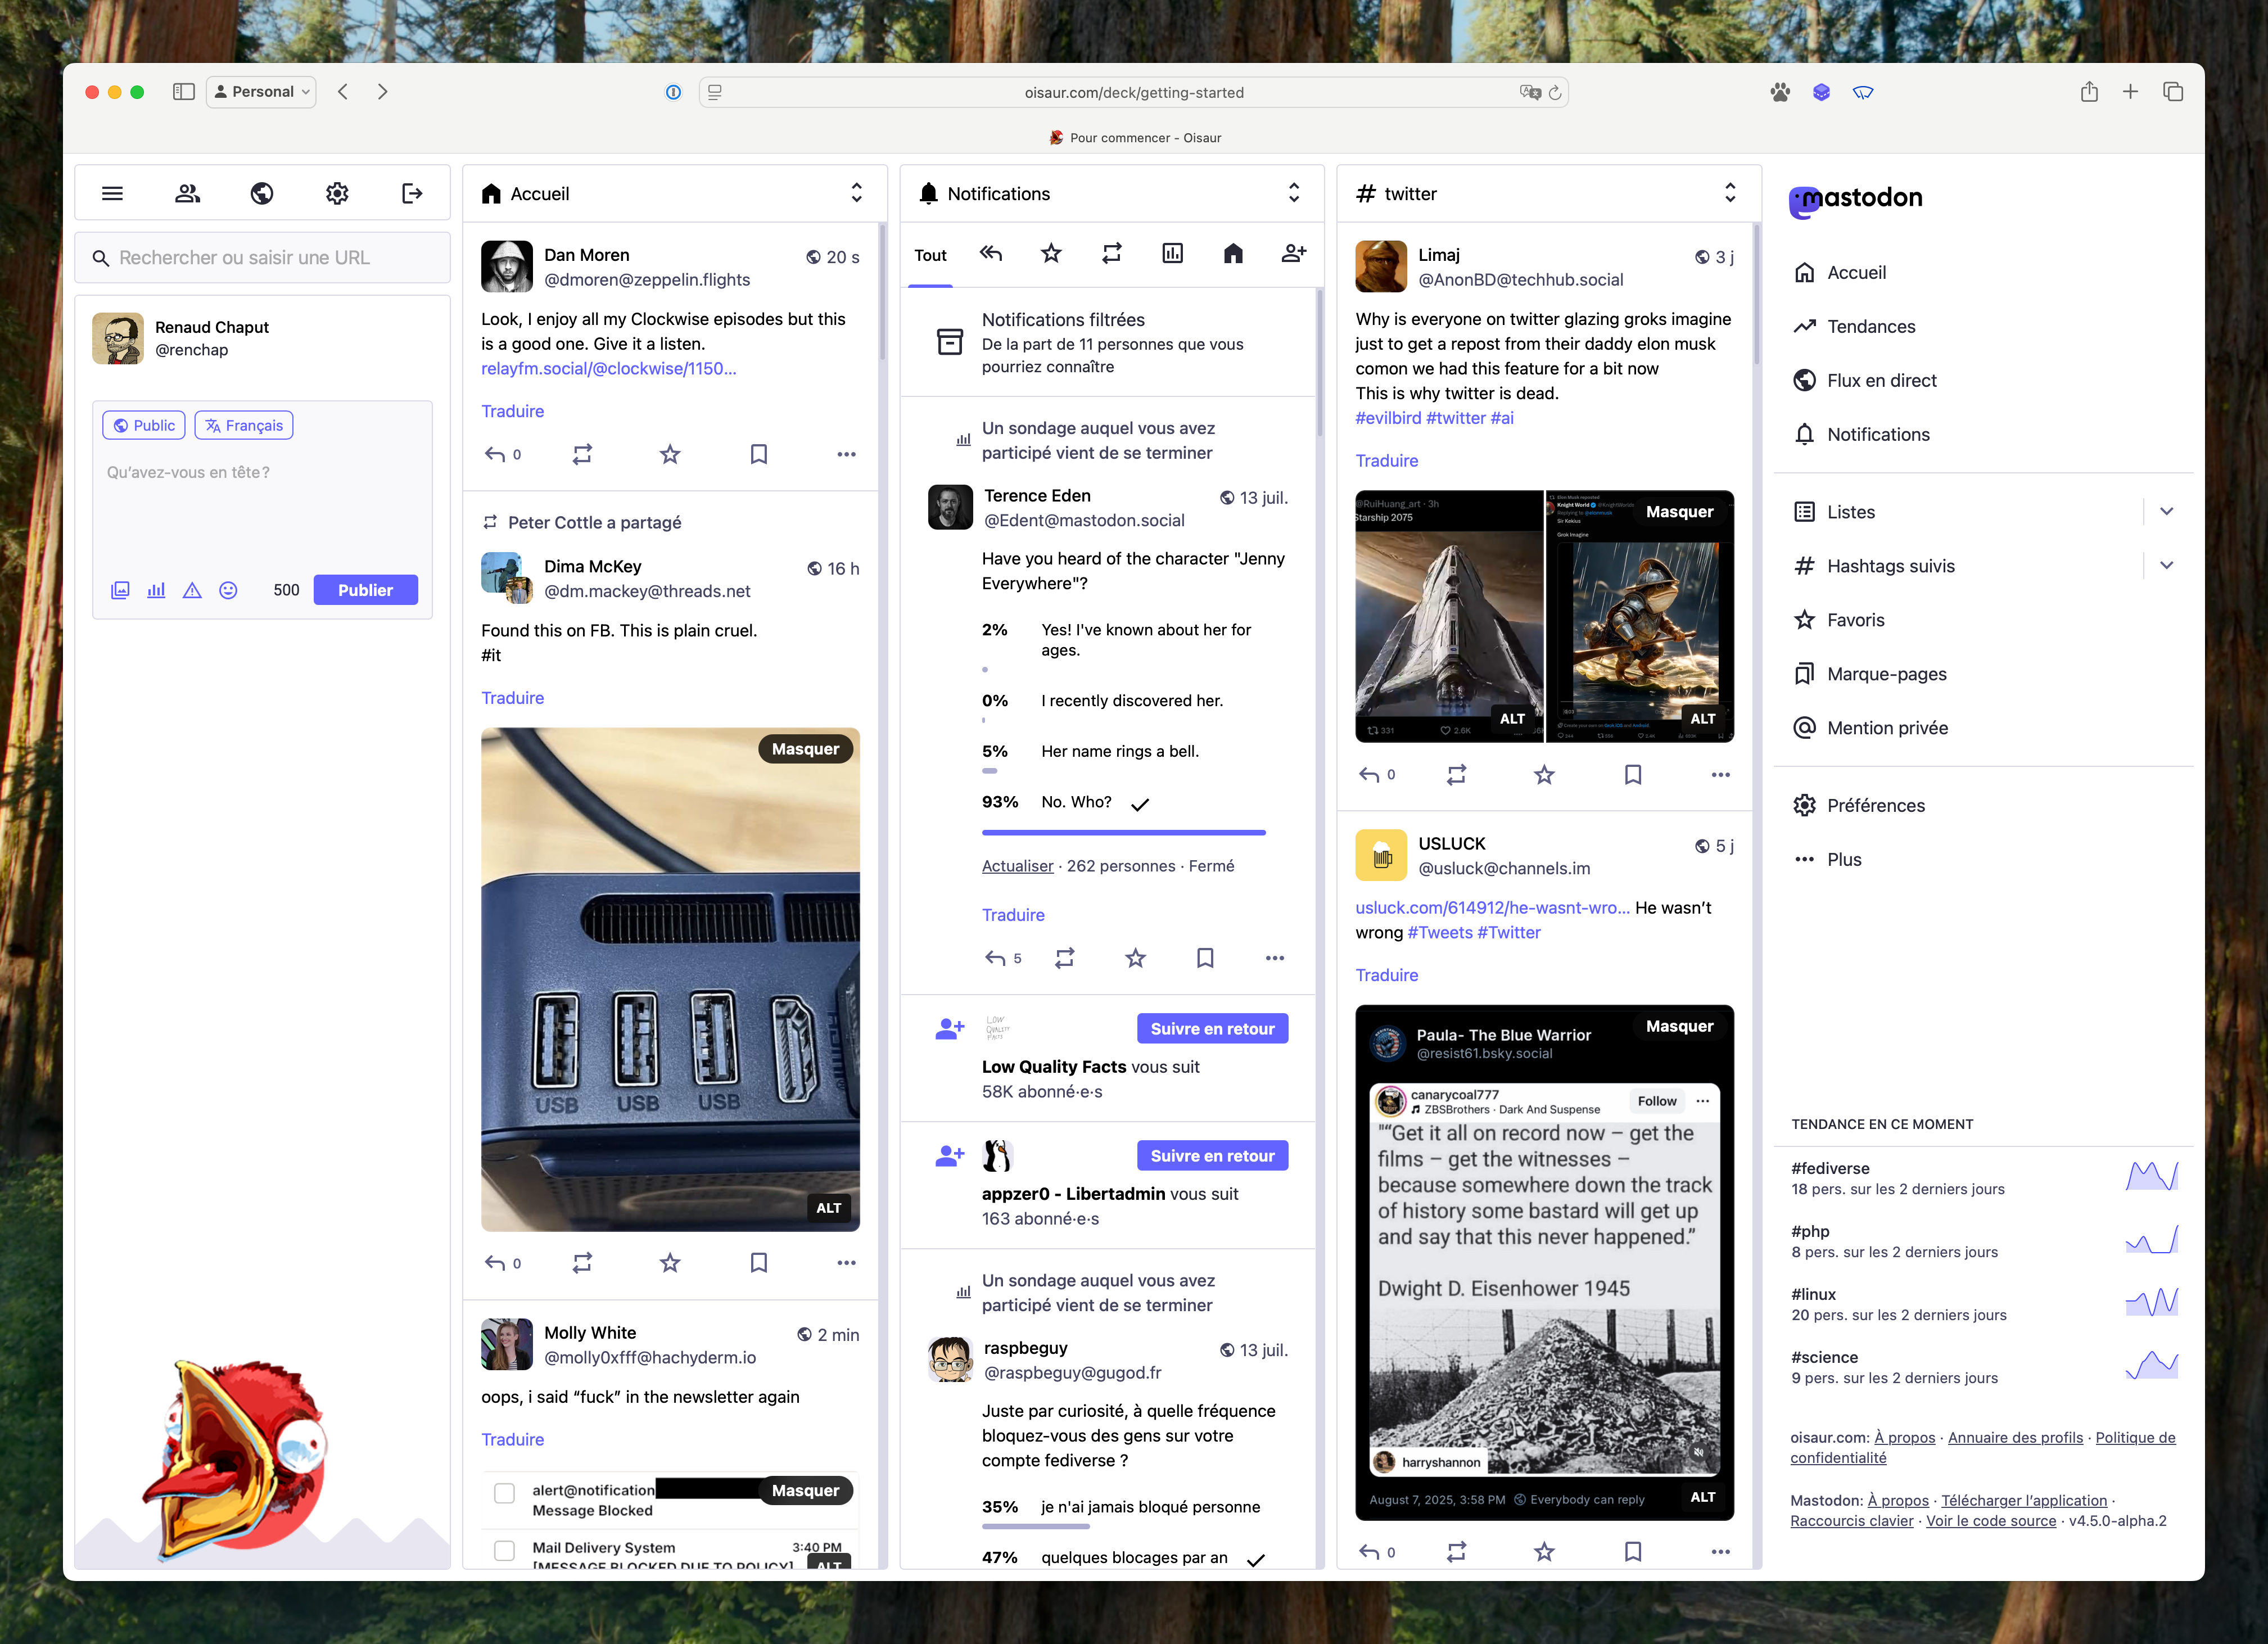Expand the Listes section
The image size is (2268, 1644).
pos(2166,511)
